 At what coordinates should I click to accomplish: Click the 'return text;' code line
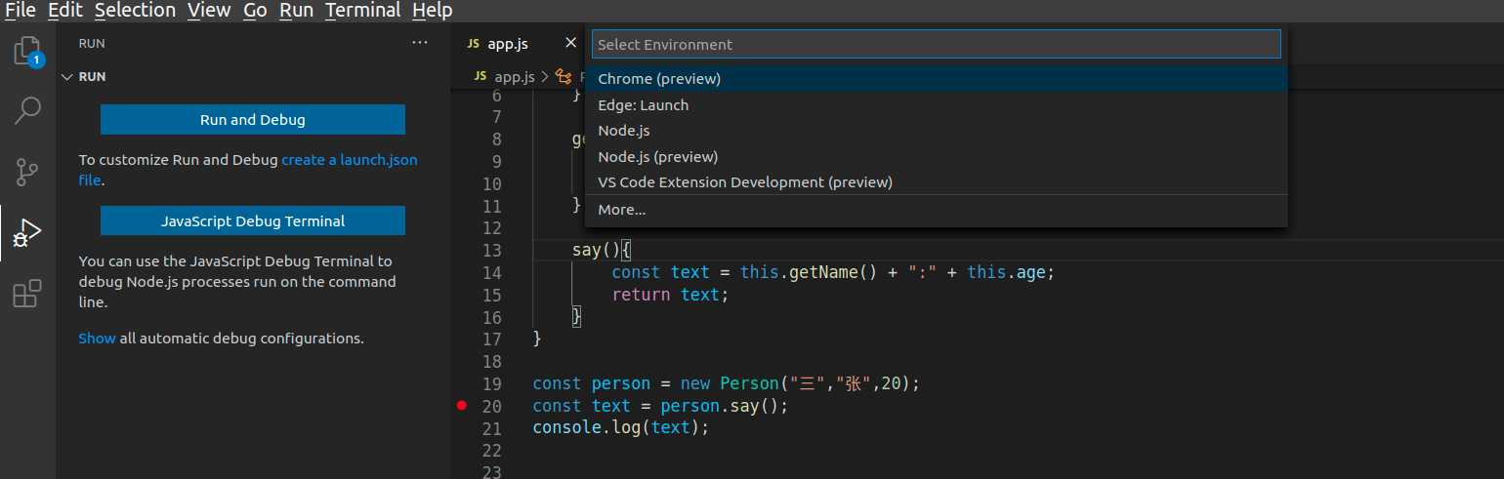click(670, 294)
